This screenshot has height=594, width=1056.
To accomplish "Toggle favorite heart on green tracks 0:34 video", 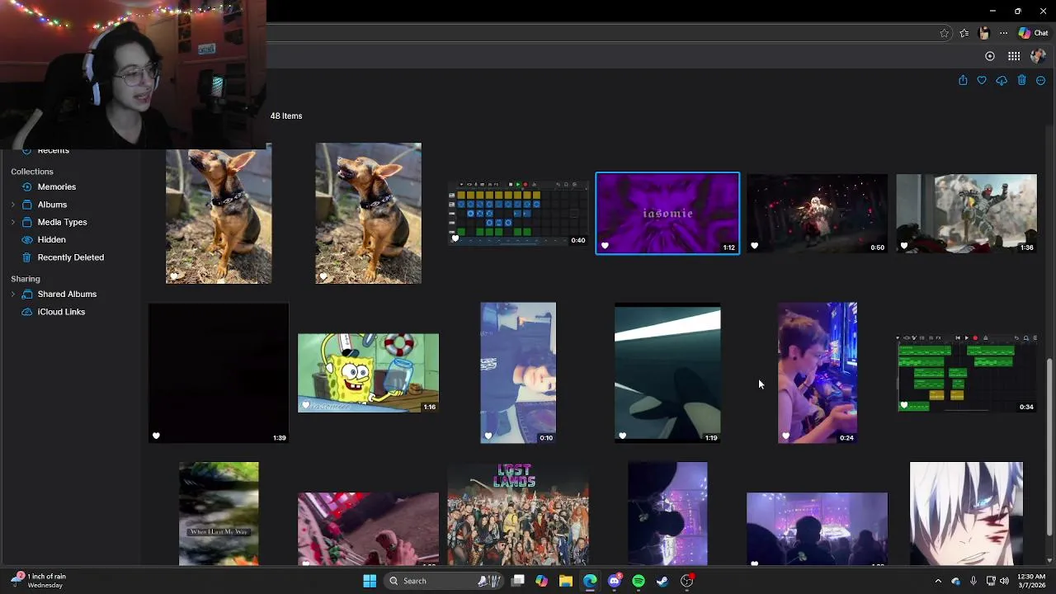I will (903, 405).
